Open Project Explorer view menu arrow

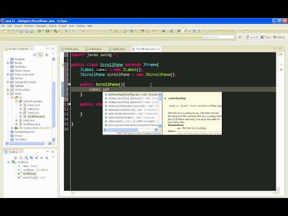[x=54, y=54]
